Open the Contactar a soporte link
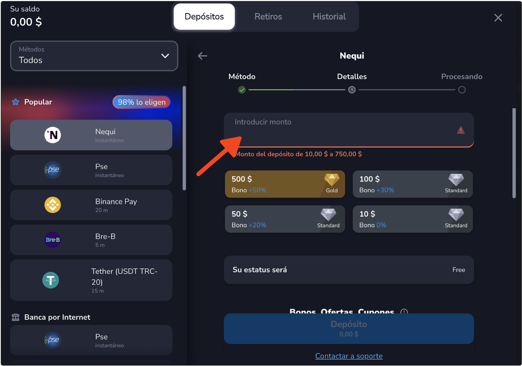Image resolution: width=522 pixels, height=366 pixels. (348, 356)
